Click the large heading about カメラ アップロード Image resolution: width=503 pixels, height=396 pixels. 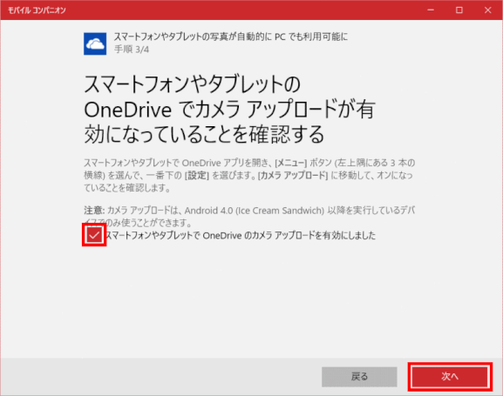[229, 110]
